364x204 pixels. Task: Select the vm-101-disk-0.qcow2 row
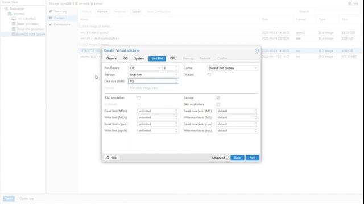click(x=220, y=33)
